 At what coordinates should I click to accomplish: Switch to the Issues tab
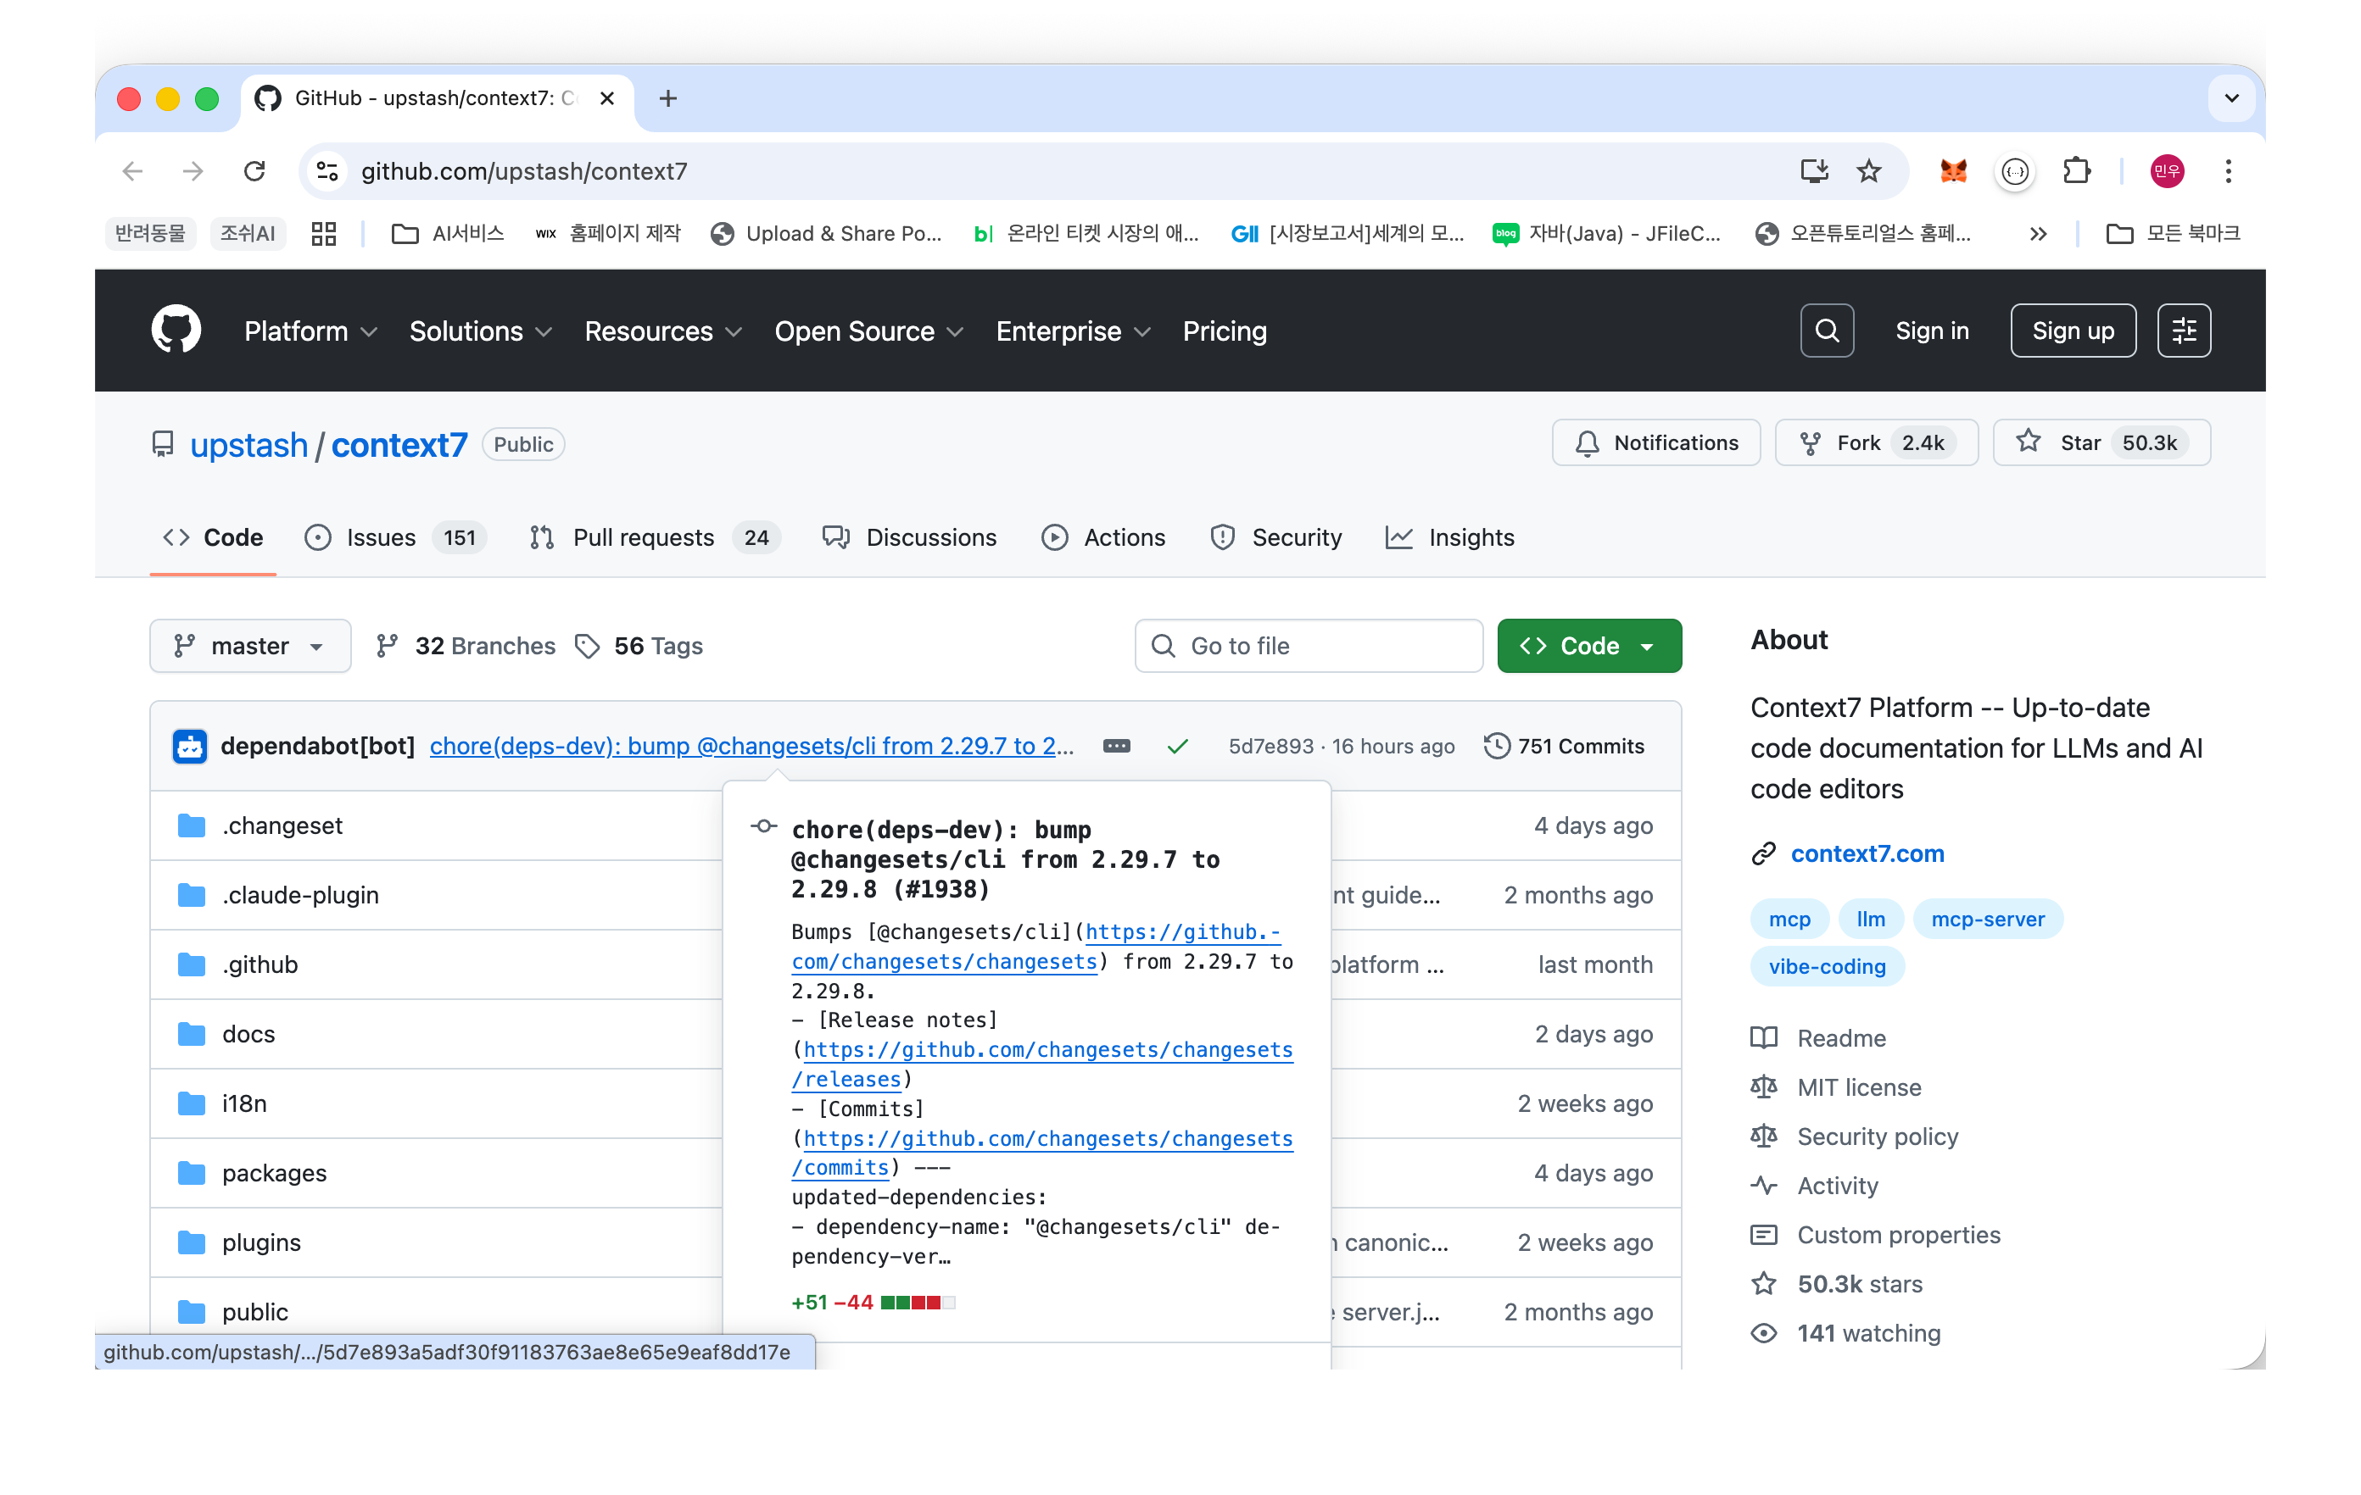coord(396,536)
